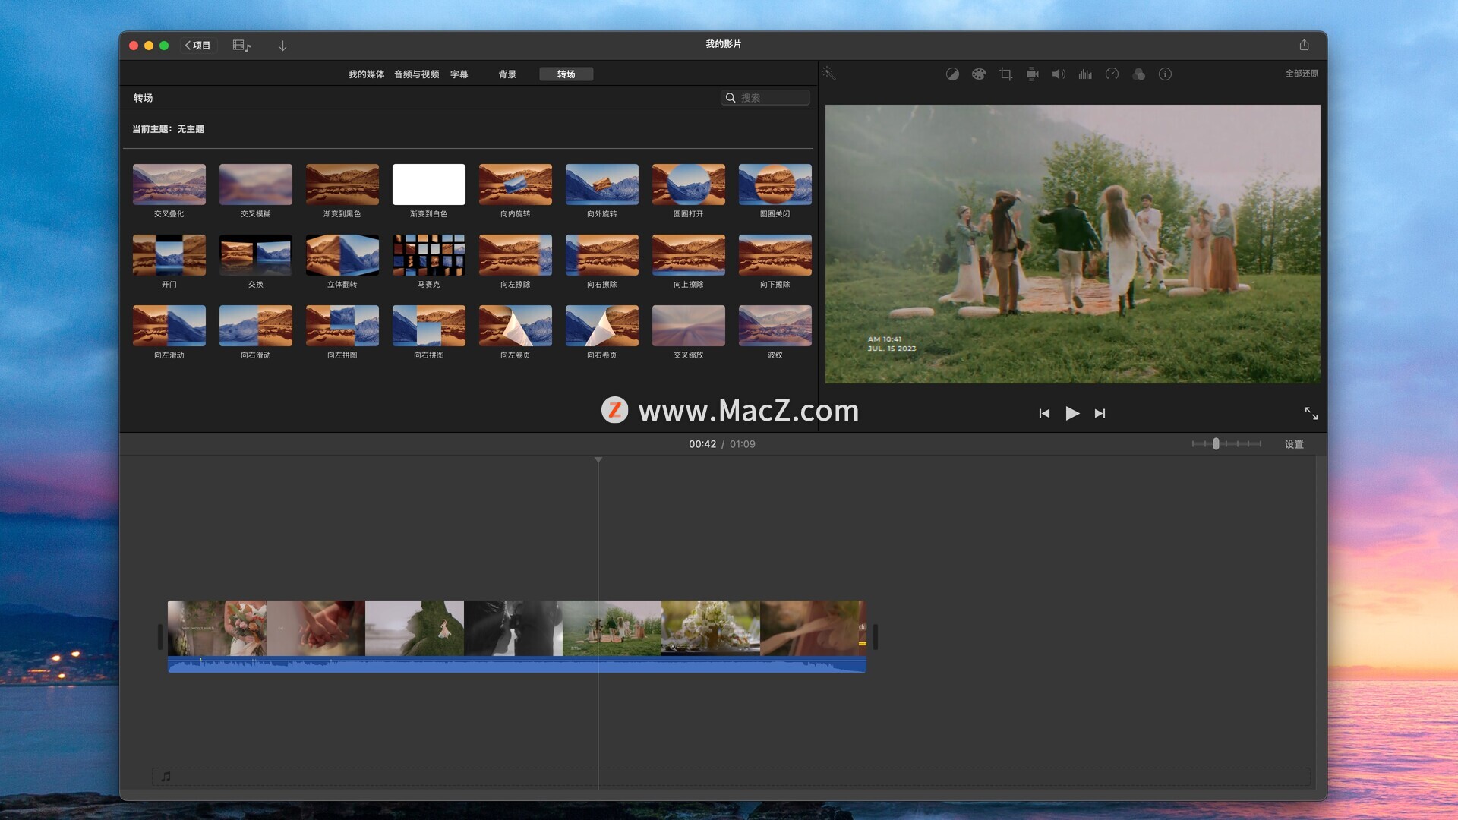Open clip filter and audio effects
This screenshot has height=820, width=1458.
(1138, 74)
